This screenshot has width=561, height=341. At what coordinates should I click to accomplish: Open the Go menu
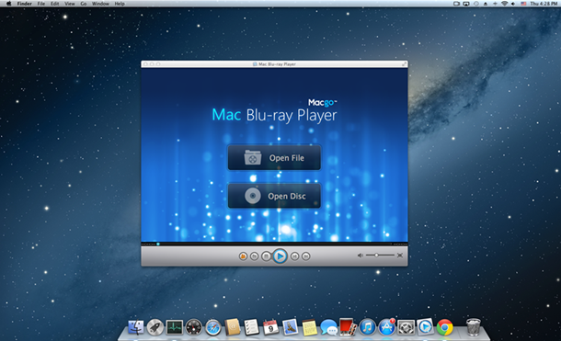click(x=84, y=4)
